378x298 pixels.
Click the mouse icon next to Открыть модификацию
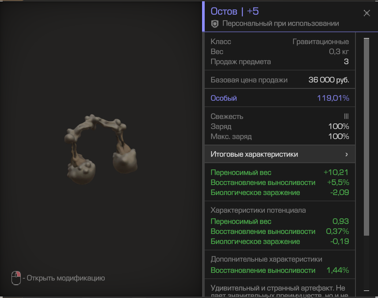point(16,278)
